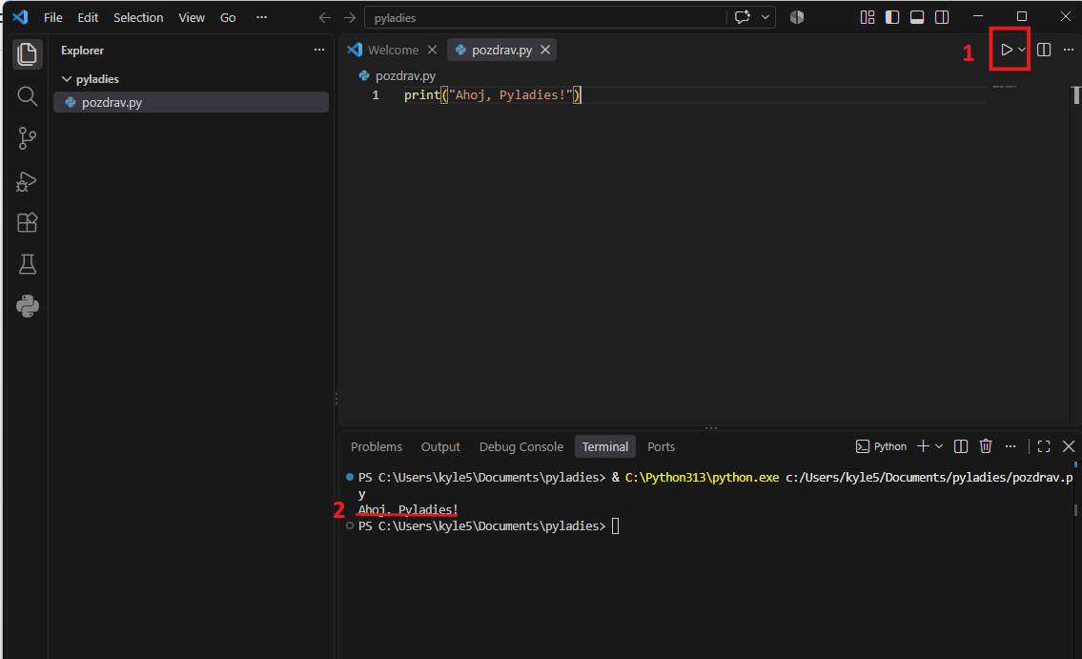
Task: Toggle the primary side bar visibility
Action: (x=892, y=17)
